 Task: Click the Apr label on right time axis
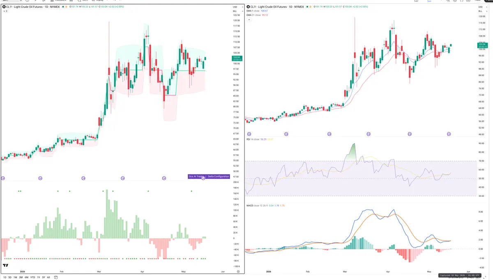point(388,271)
